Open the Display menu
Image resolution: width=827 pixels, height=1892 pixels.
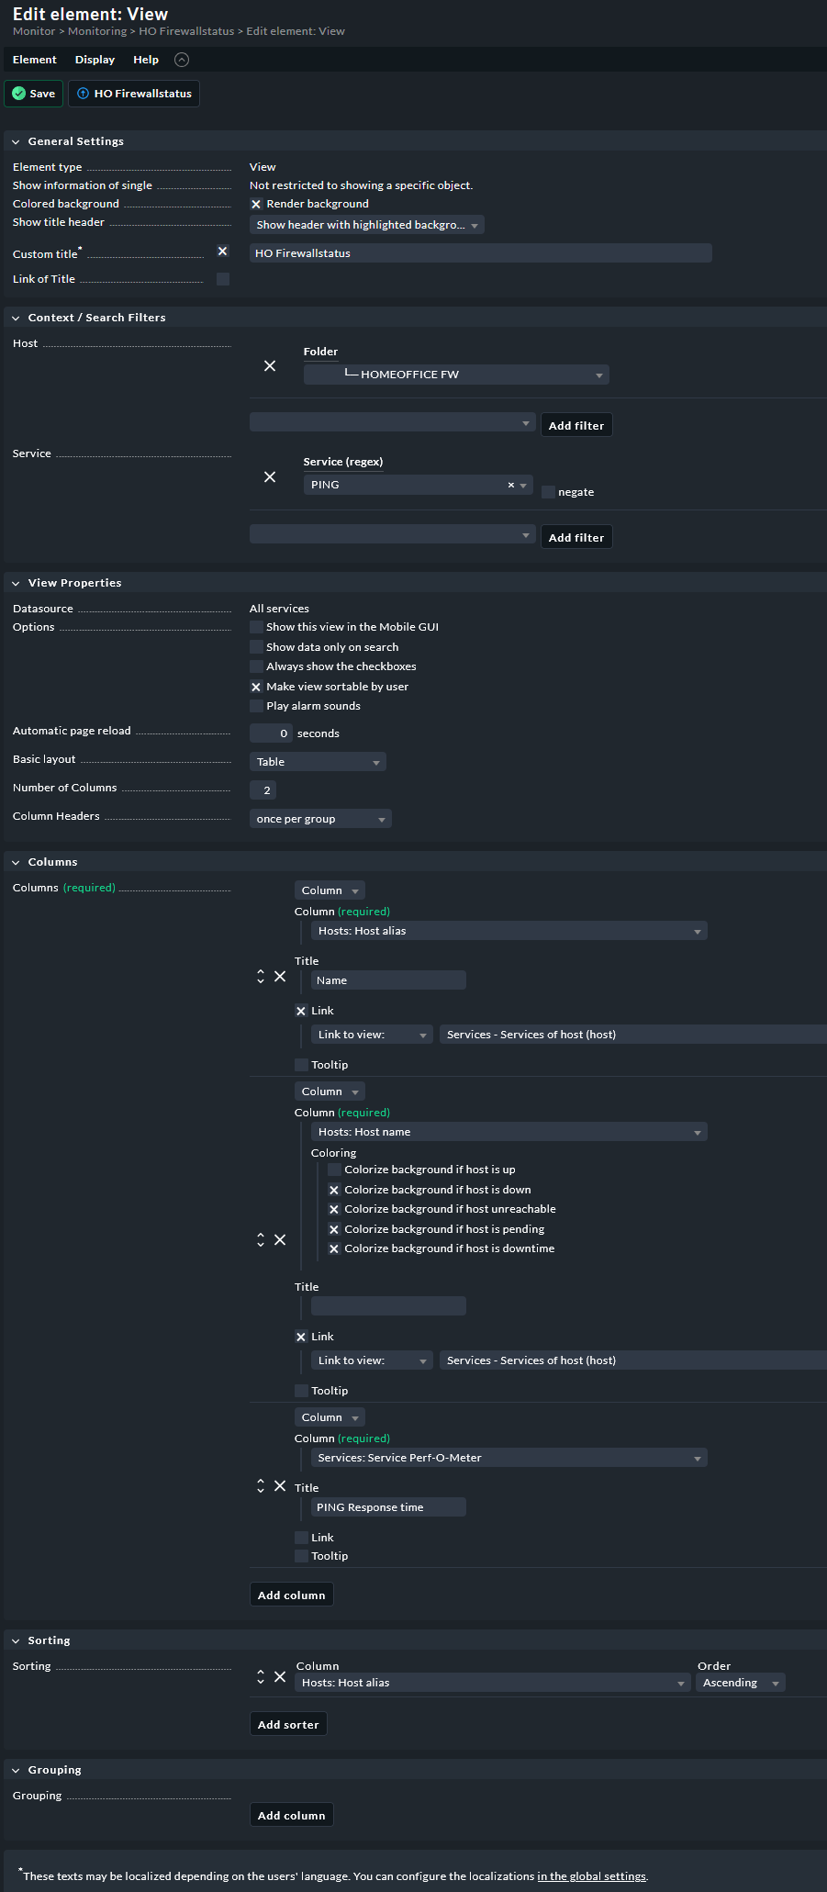pyautogui.click(x=95, y=60)
